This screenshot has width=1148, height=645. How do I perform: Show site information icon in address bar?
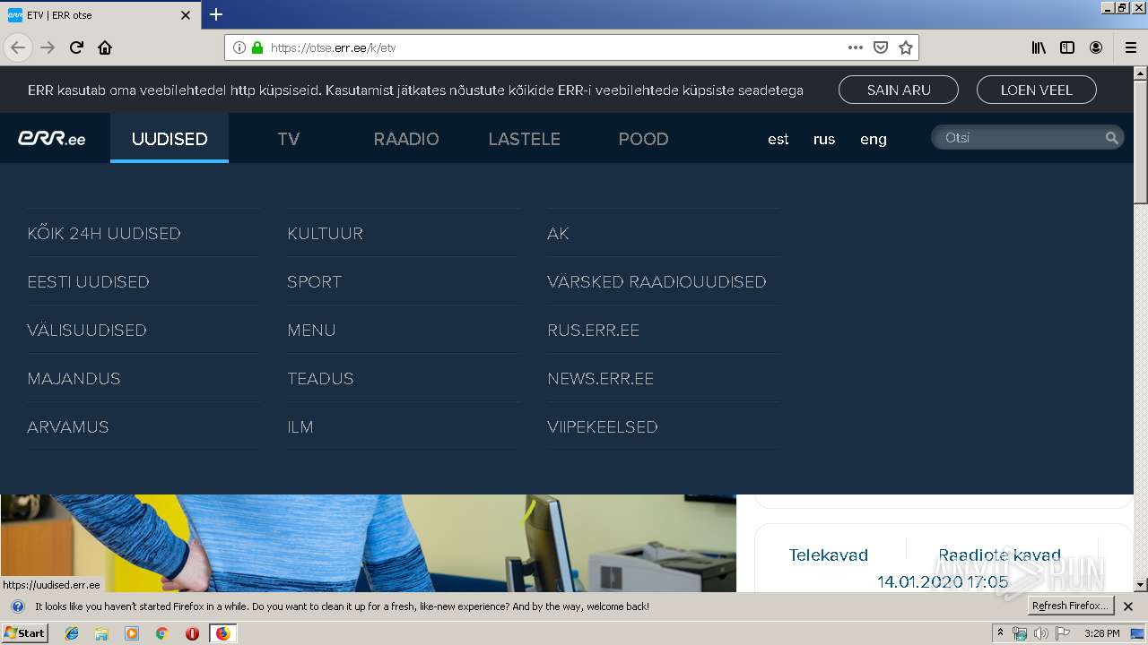[x=239, y=47]
